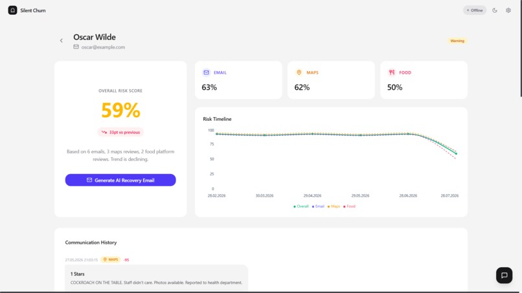This screenshot has width=522, height=293.
Task: Click the MAPS tag in Communication History
Action: pyautogui.click(x=111, y=259)
